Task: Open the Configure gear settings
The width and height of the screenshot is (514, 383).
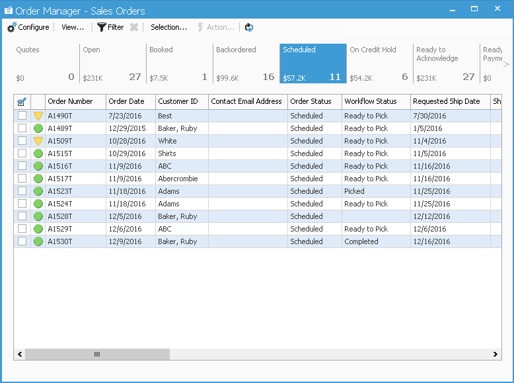Action: (11, 28)
